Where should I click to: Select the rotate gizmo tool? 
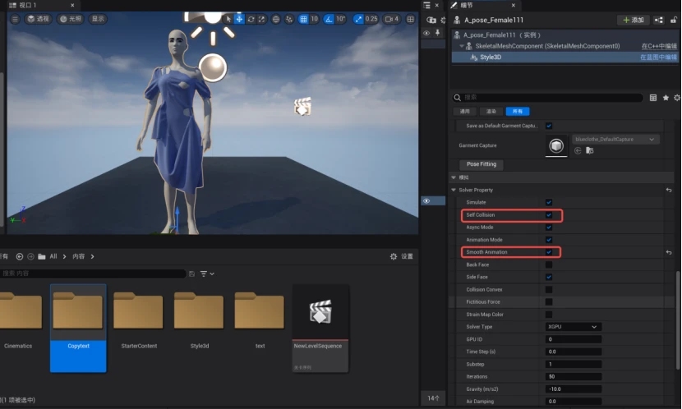(x=251, y=19)
